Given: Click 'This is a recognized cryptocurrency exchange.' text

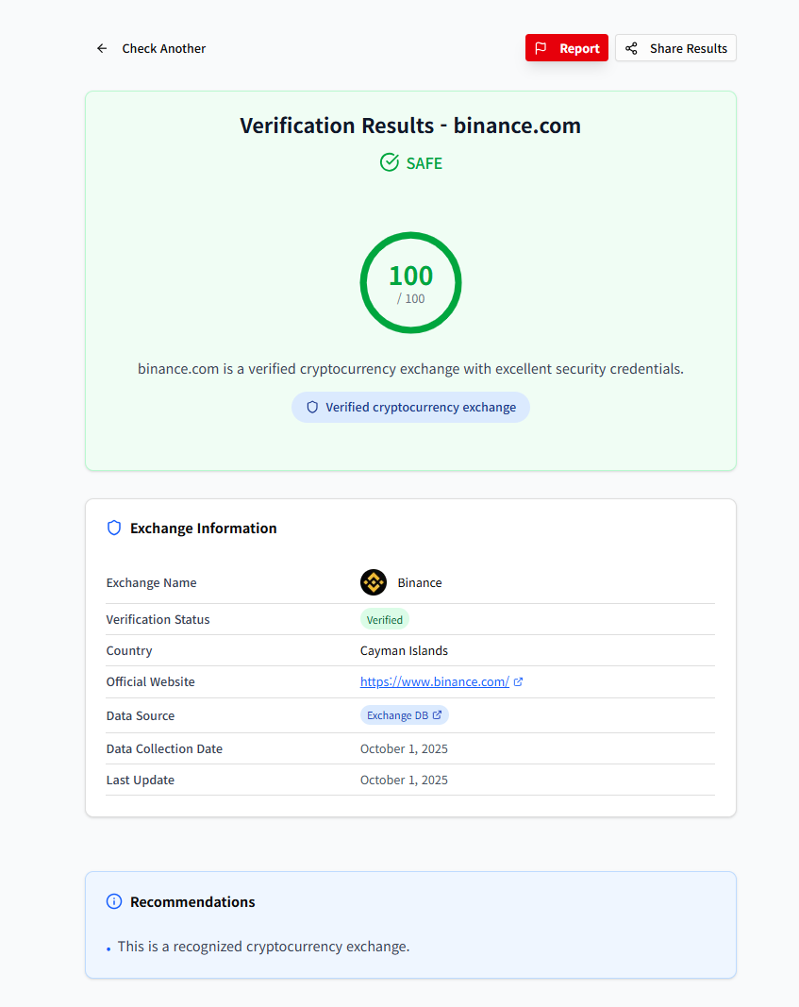Looking at the screenshot, I should pos(264,947).
